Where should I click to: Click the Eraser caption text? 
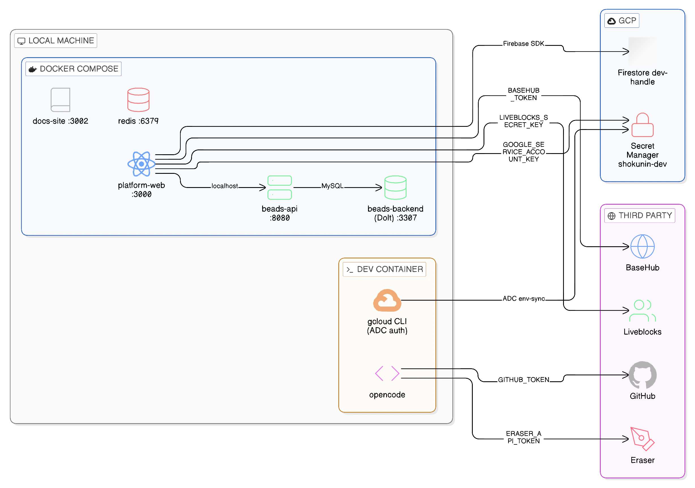click(642, 460)
